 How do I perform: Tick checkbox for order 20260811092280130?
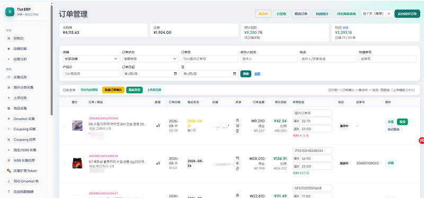tap(64, 163)
